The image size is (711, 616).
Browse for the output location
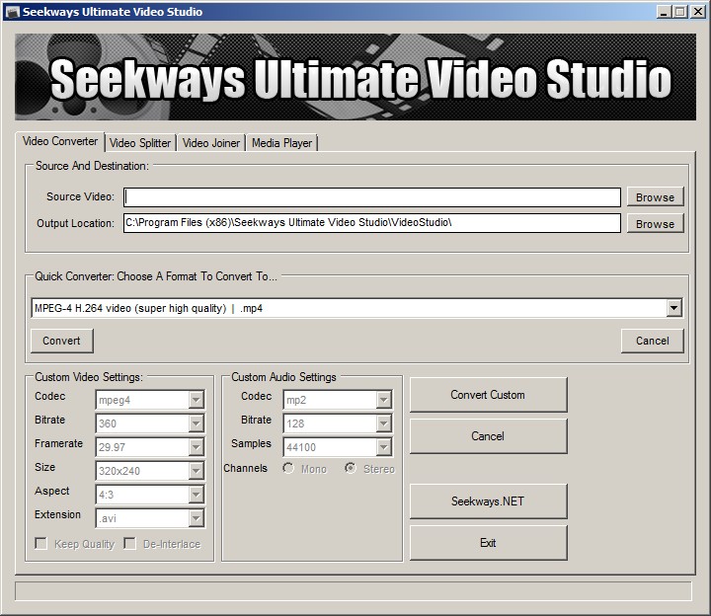pos(655,224)
